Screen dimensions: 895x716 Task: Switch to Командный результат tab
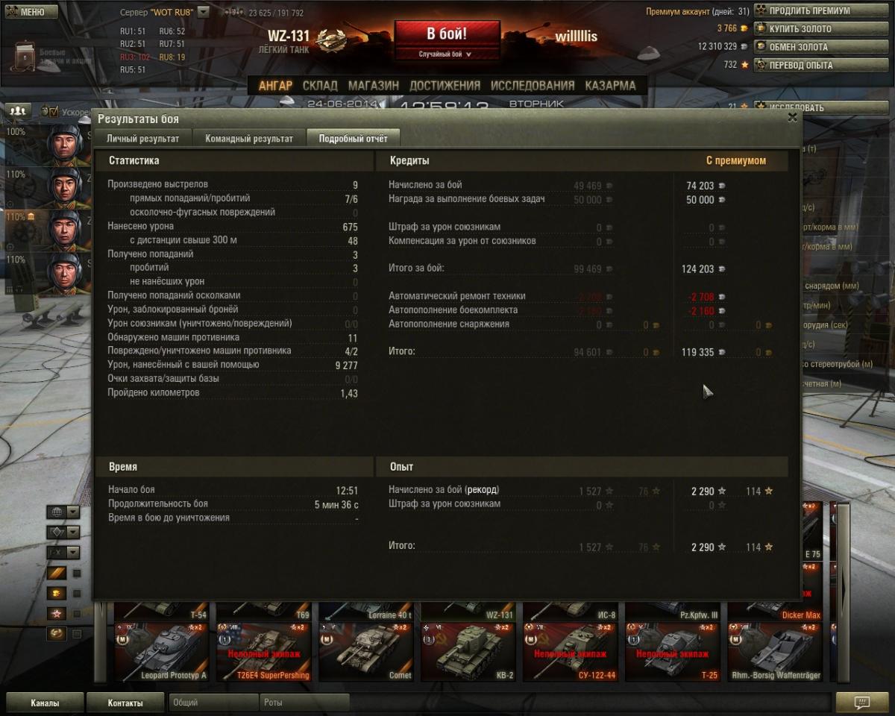tap(249, 138)
